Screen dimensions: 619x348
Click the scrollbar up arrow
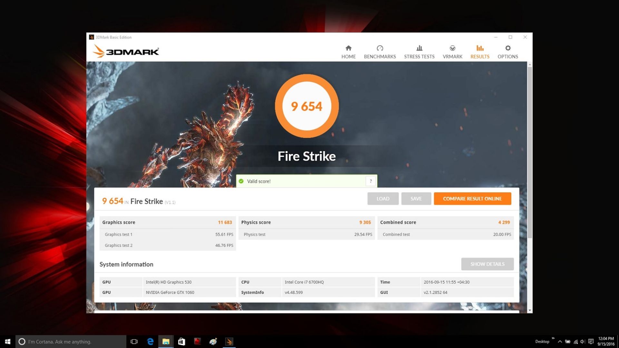[529, 65]
